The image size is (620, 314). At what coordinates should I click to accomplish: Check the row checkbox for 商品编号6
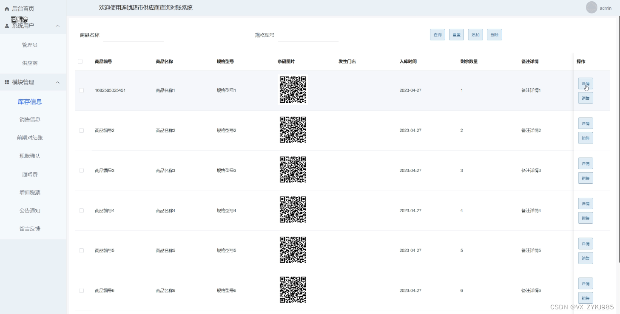click(81, 291)
